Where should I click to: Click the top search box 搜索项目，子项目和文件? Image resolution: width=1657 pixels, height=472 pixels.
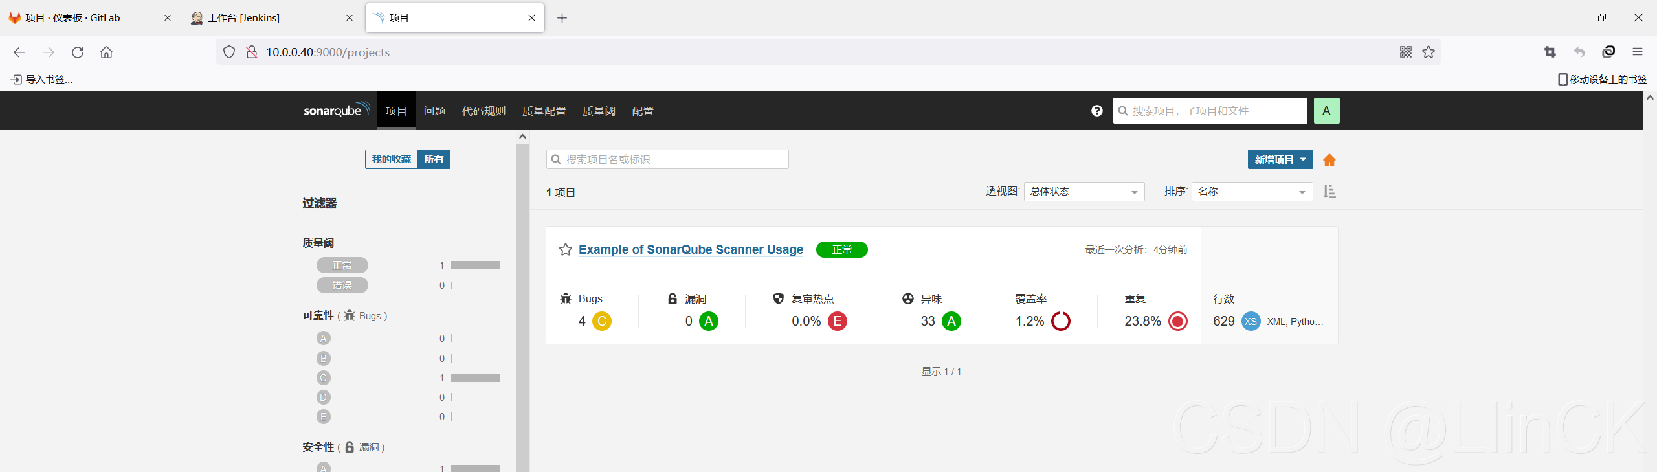[1210, 111]
